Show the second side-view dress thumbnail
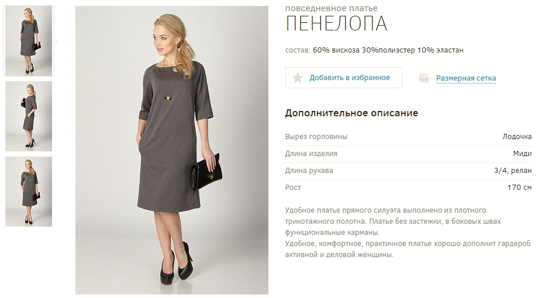 (x=29, y=116)
